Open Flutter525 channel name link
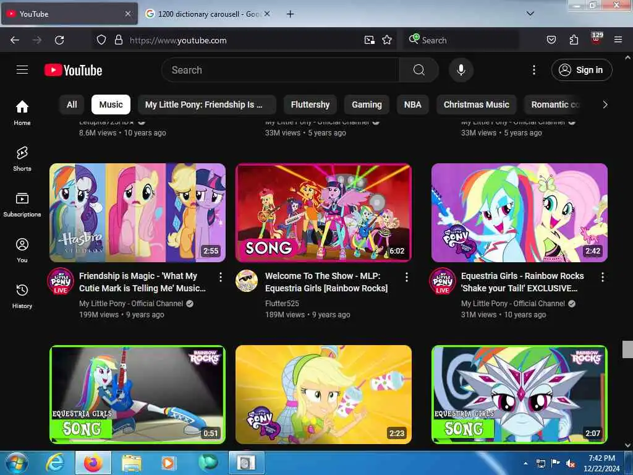633x475 pixels. [x=282, y=303]
